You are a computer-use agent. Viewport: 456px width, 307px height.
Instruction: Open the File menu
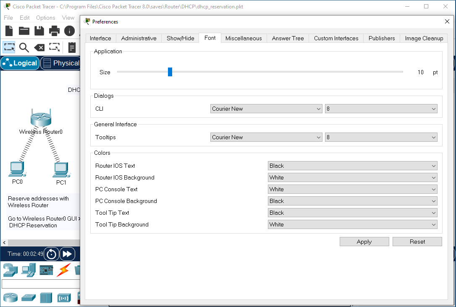(x=8, y=18)
